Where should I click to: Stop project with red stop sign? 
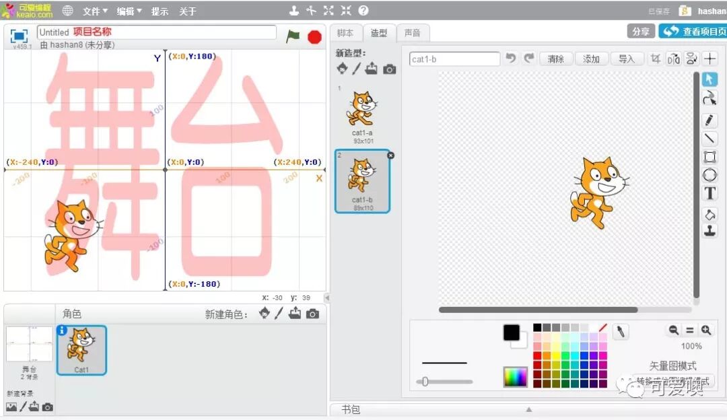coord(314,36)
